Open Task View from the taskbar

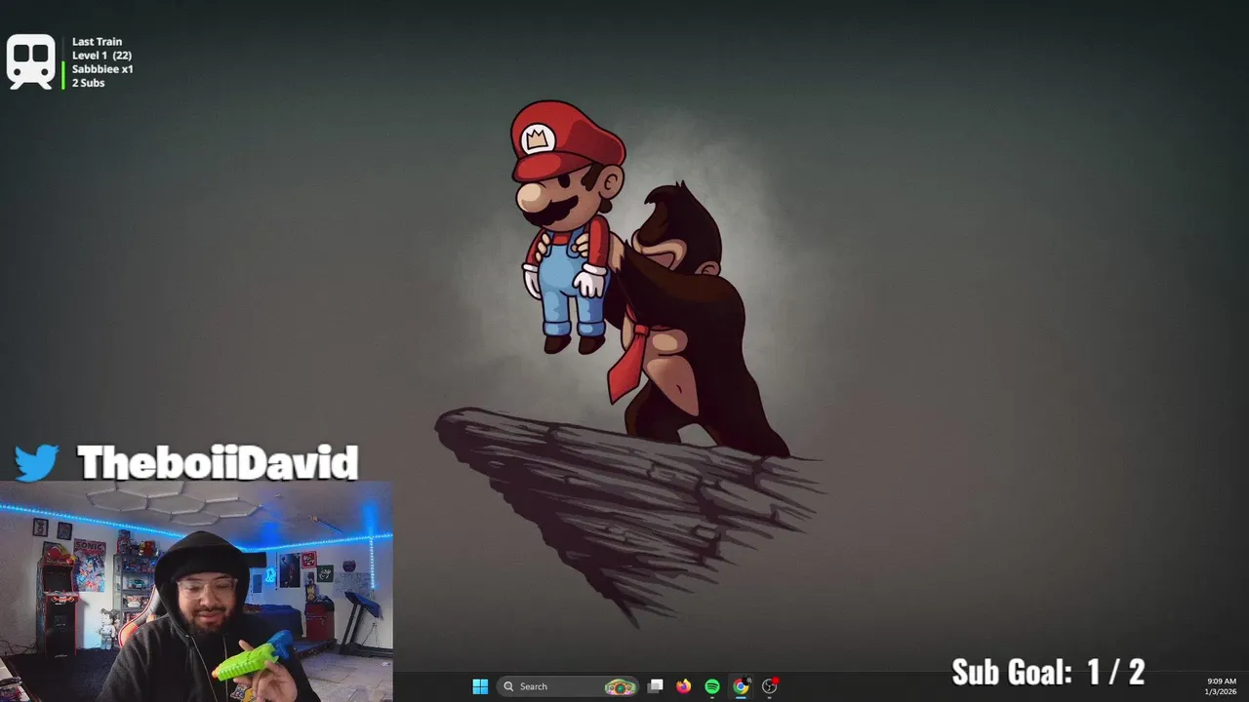pos(656,686)
